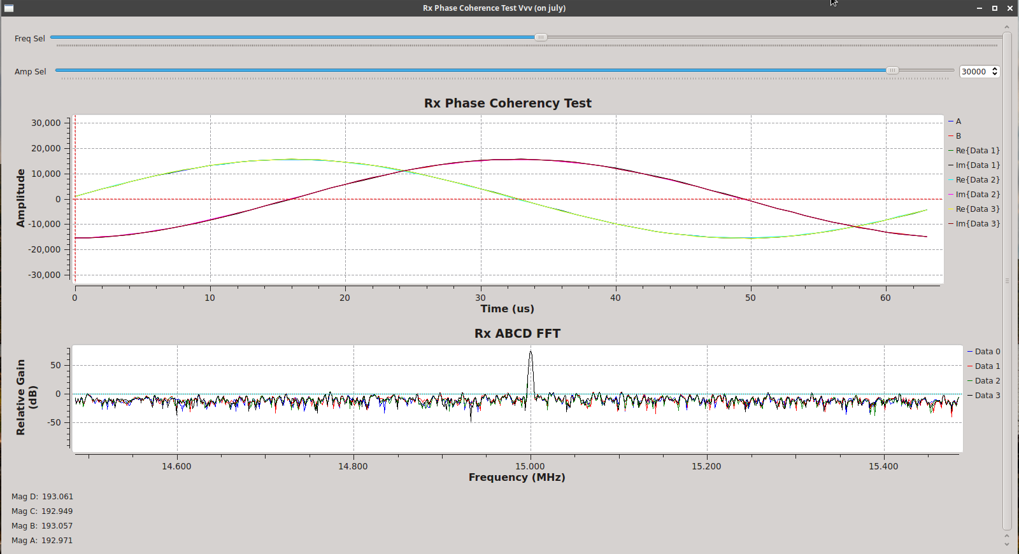The height and width of the screenshot is (554, 1019).
Task: Hide the Re{Data 1} trace
Action: (x=977, y=151)
